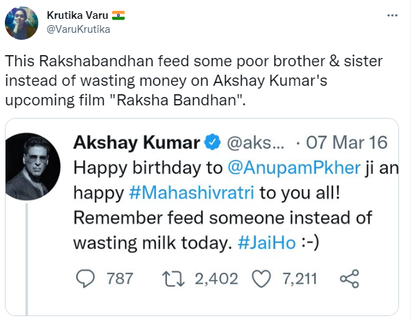This screenshot has height=321, width=413.
Task: Open the #JaiHo hashtag link
Action: point(267,243)
